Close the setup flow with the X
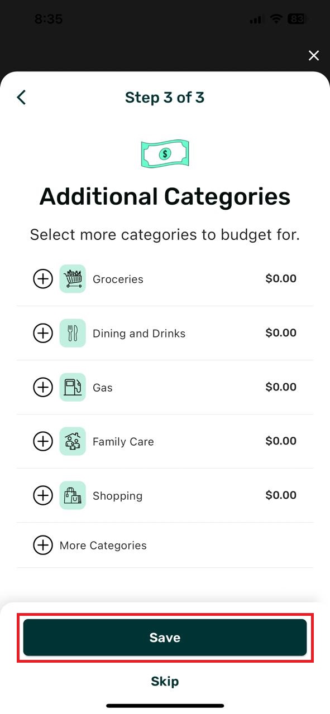The image size is (330, 714). pyautogui.click(x=314, y=56)
